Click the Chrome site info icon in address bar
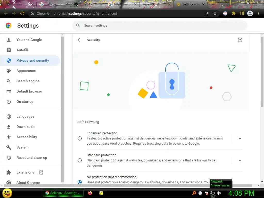This screenshot has width=264, height=198. click(x=32, y=13)
